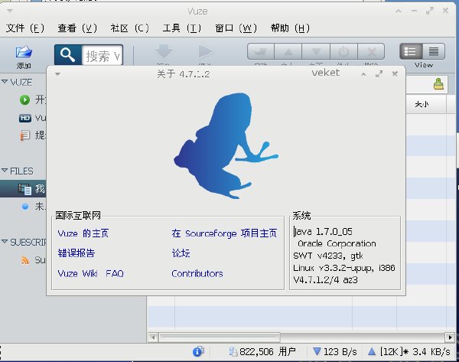Viewport: 459px width, 362px height.
Task: Click the Linux v3.3.2-upup, i386 text
Action: click(344, 268)
